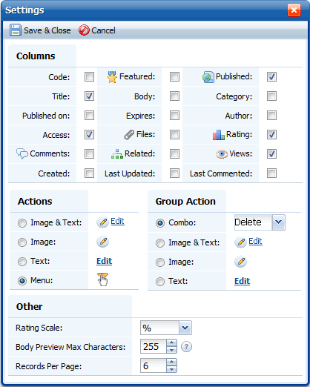The height and width of the screenshot is (387, 310).
Task: Decrease Body Preview Max Characters value
Action: pos(171,350)
